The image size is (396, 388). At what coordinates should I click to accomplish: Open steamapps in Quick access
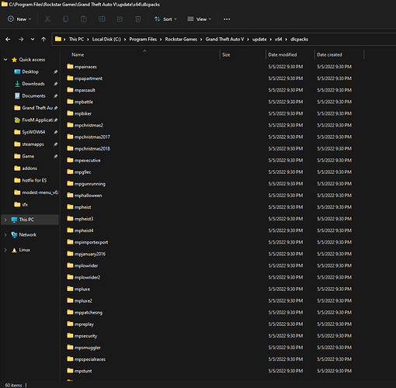pyautogui.click(x=33, y=144)
